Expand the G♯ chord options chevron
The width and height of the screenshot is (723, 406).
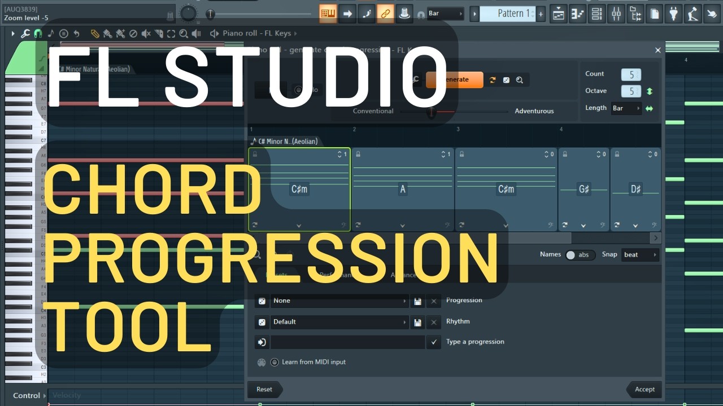coord(583,226)
